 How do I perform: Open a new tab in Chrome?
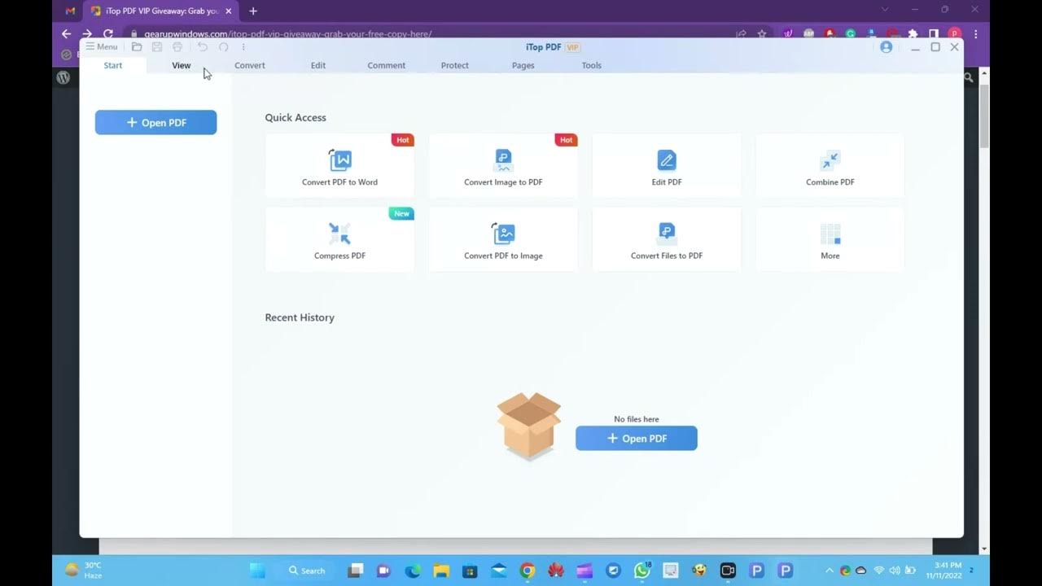pos(253,11)
